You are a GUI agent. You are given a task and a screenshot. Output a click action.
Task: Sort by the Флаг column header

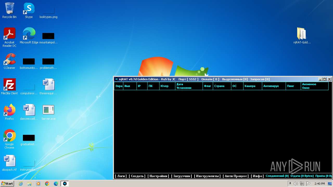point(208,86)
